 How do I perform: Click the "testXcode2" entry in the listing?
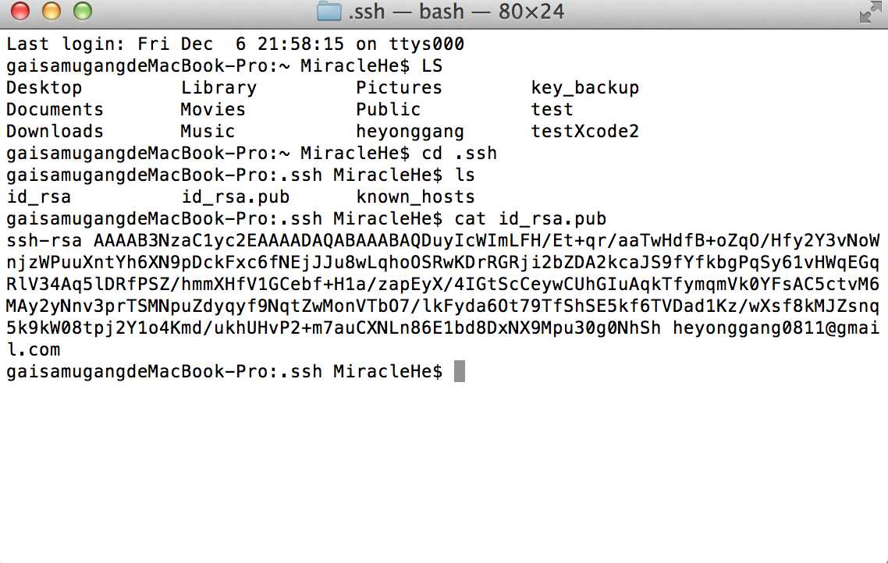[x=584, y=132]
